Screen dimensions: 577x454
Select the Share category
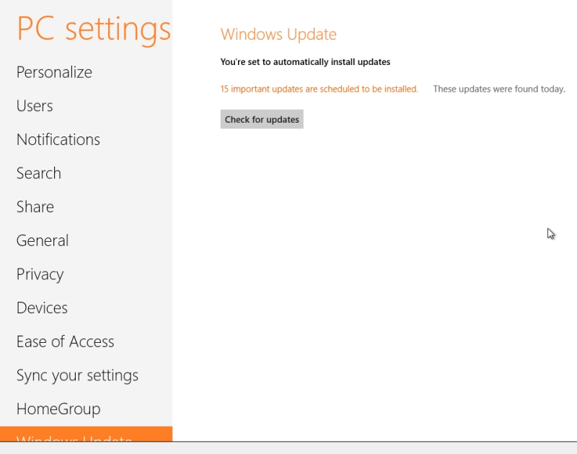click(35, 207)
